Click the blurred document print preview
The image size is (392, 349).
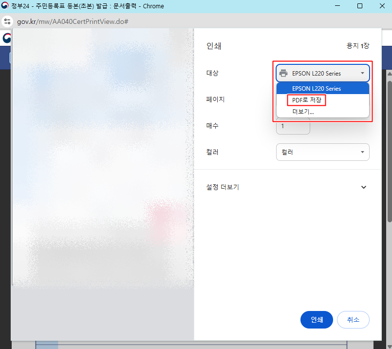pos(103,157)
